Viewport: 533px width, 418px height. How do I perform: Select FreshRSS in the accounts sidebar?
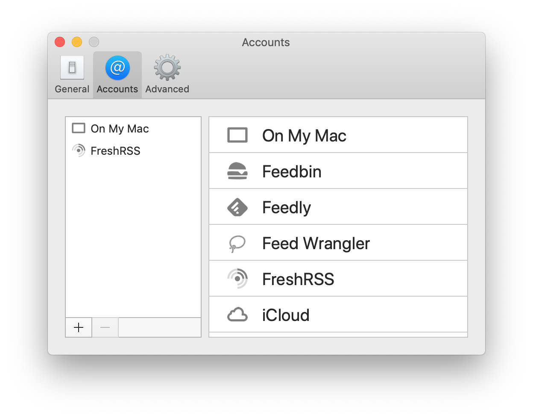pos(133,151)
